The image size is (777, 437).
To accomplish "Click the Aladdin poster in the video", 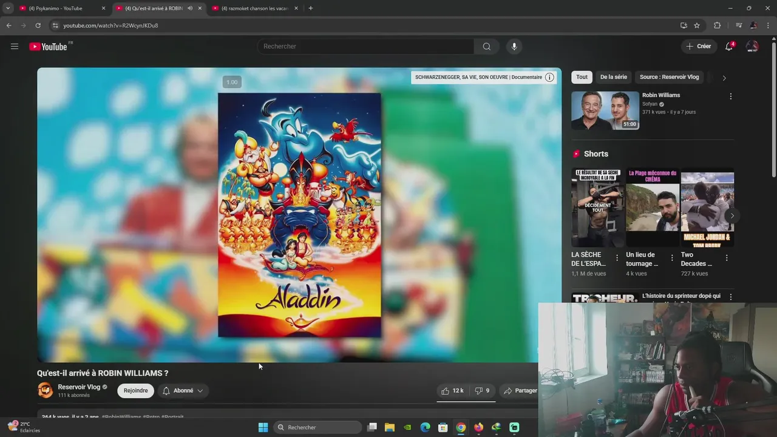I will point(299,215).
